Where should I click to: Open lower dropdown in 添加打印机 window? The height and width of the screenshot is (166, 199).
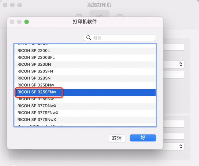click(x=174, y=146)
